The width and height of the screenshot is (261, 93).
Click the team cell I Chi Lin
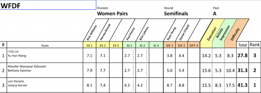pyautogui.click(x=45, y=55)
